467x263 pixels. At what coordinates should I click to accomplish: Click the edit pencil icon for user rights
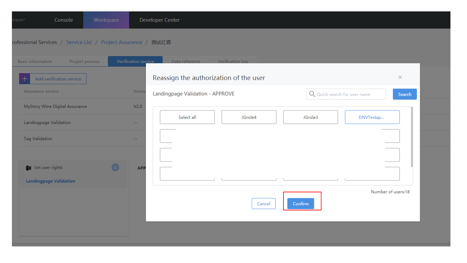pyautogui.click(x=115, y=167)
